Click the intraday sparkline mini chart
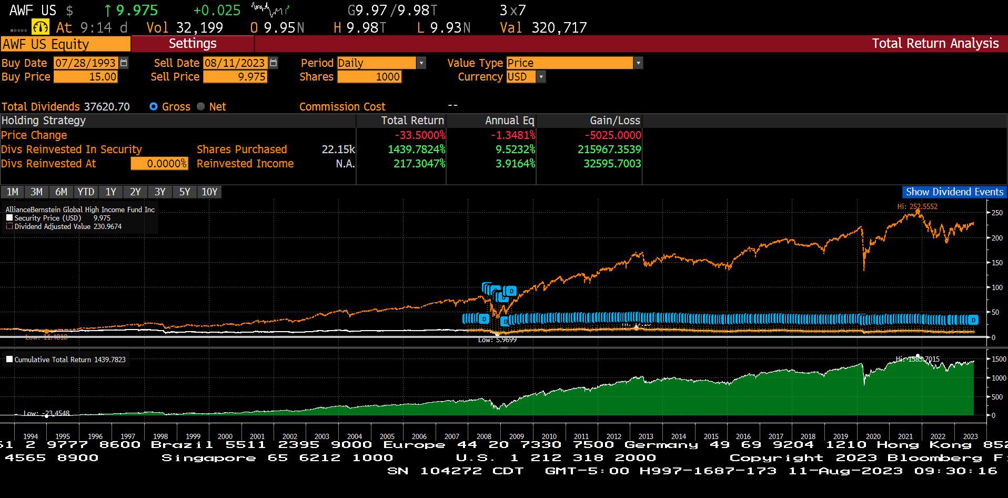Viewport: 1008px width, 498px height. click(270, 9)
